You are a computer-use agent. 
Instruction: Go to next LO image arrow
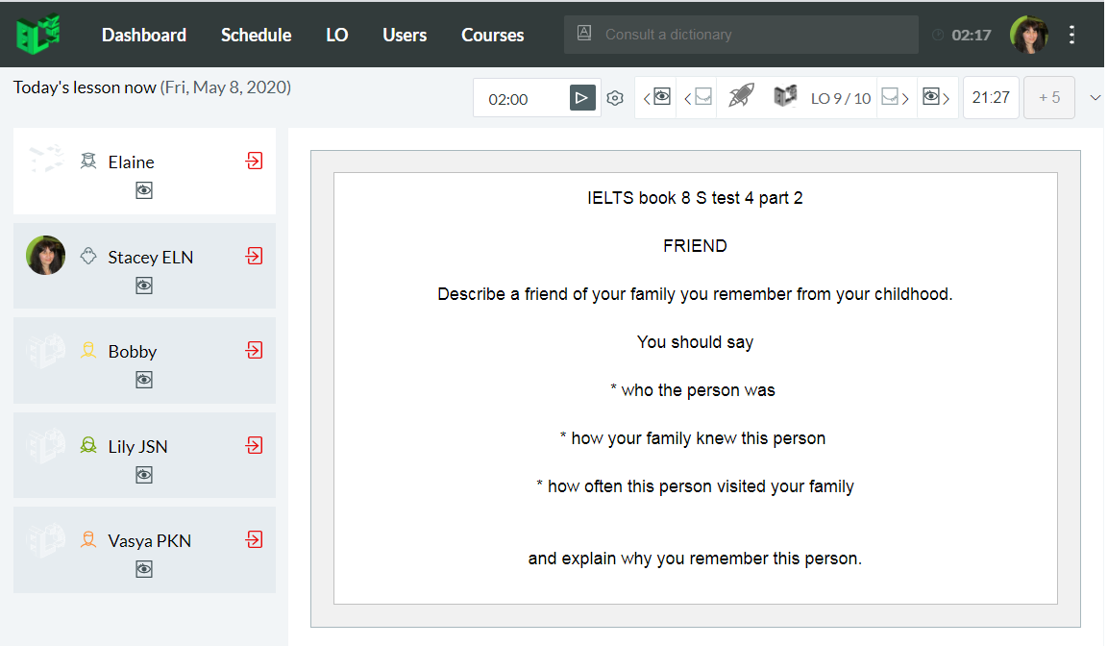click(x=896, y=97)
